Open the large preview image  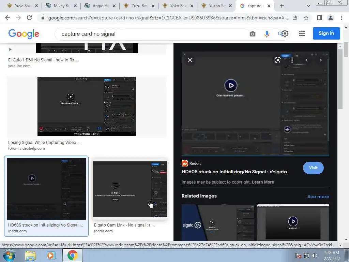point(255,104)
